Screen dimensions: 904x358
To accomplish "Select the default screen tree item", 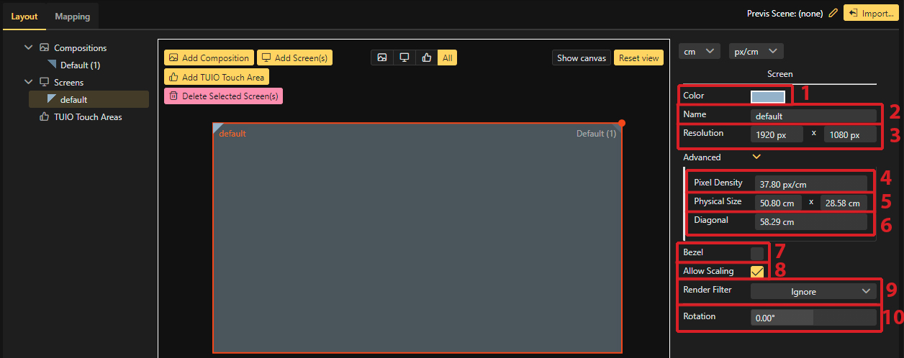I will click(x=73, y=100).
